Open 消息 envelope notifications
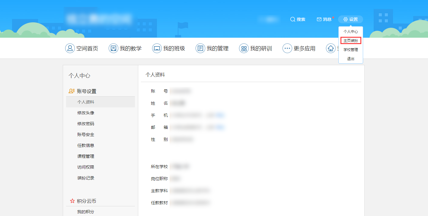 (319, 19)
